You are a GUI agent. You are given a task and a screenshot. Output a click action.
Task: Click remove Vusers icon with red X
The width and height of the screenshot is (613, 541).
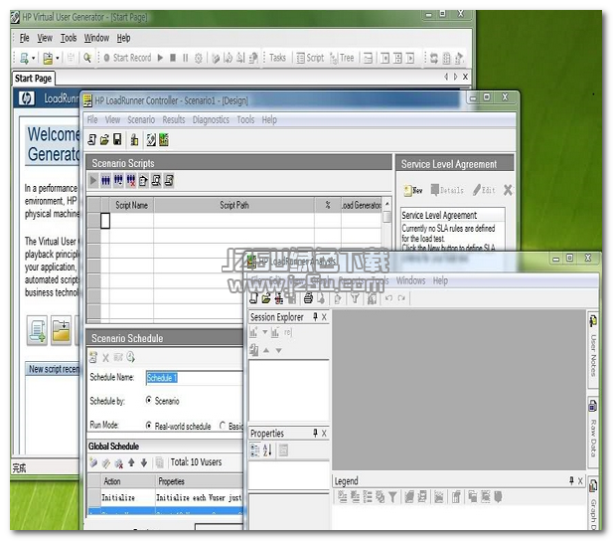click(x=131, y=180)
